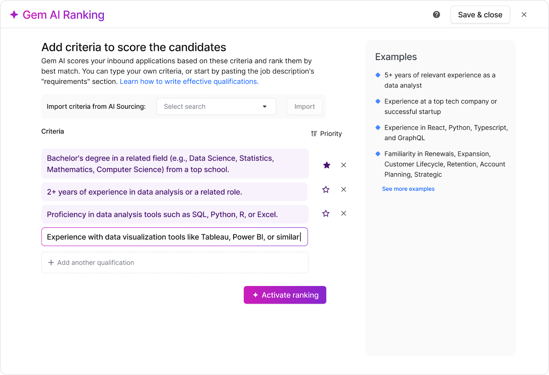The height and width of the screenshot is (375, 549).
Task: Click the Import button
Action: click(x=304, y=107)
